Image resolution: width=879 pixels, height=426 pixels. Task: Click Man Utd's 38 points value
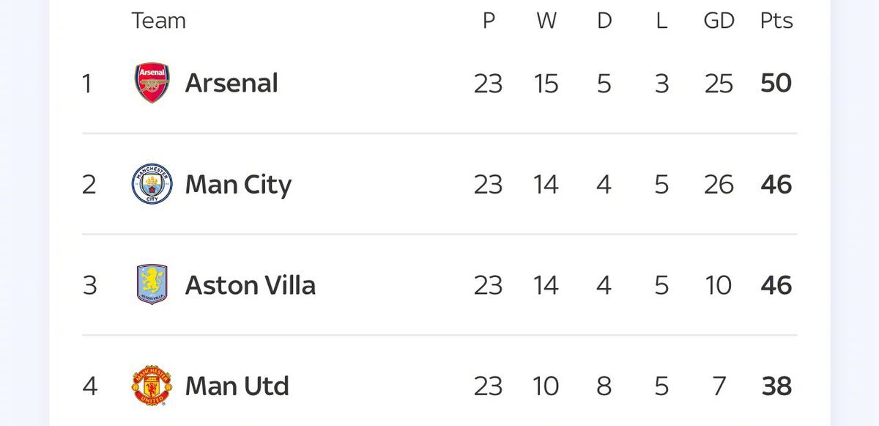click(x=776, y=386)
